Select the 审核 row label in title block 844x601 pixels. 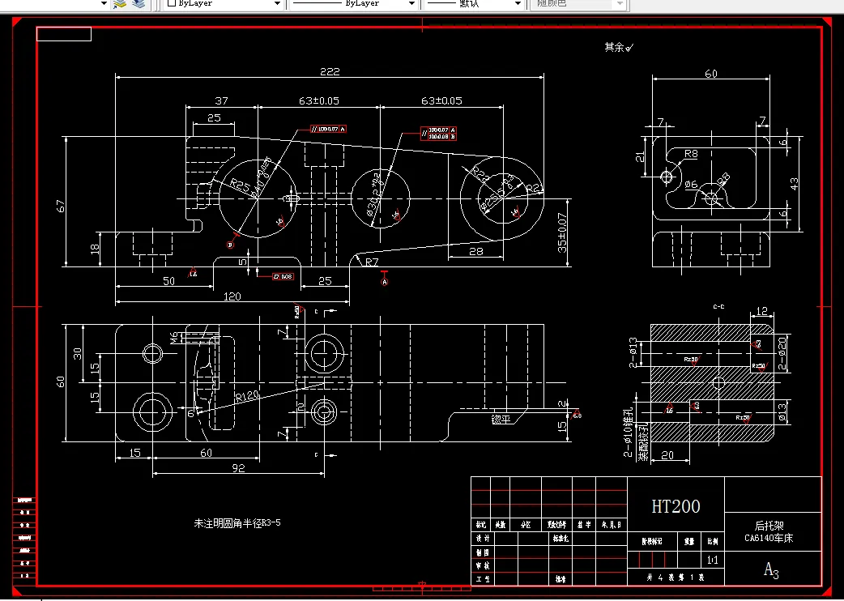[482, 566]
